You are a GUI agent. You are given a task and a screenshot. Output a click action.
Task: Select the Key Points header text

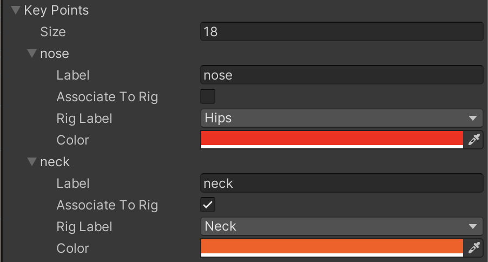pos(56,10)
